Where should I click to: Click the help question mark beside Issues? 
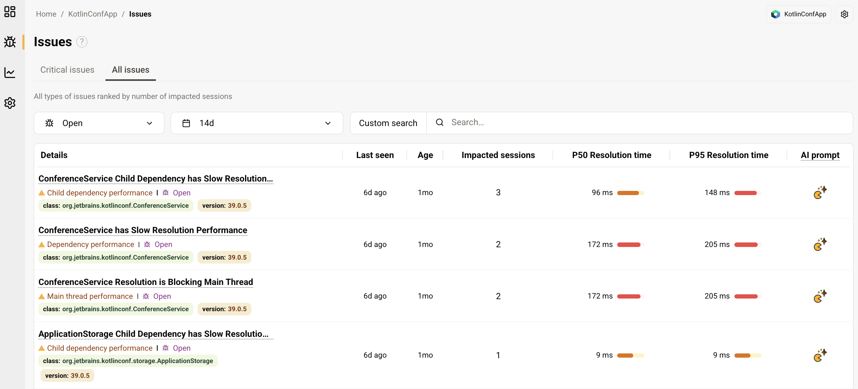coord(82,42)
